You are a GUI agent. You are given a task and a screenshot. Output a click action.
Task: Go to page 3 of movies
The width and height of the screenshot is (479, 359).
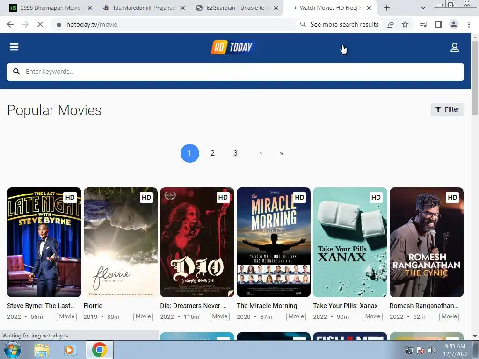[x=236, y=153]
